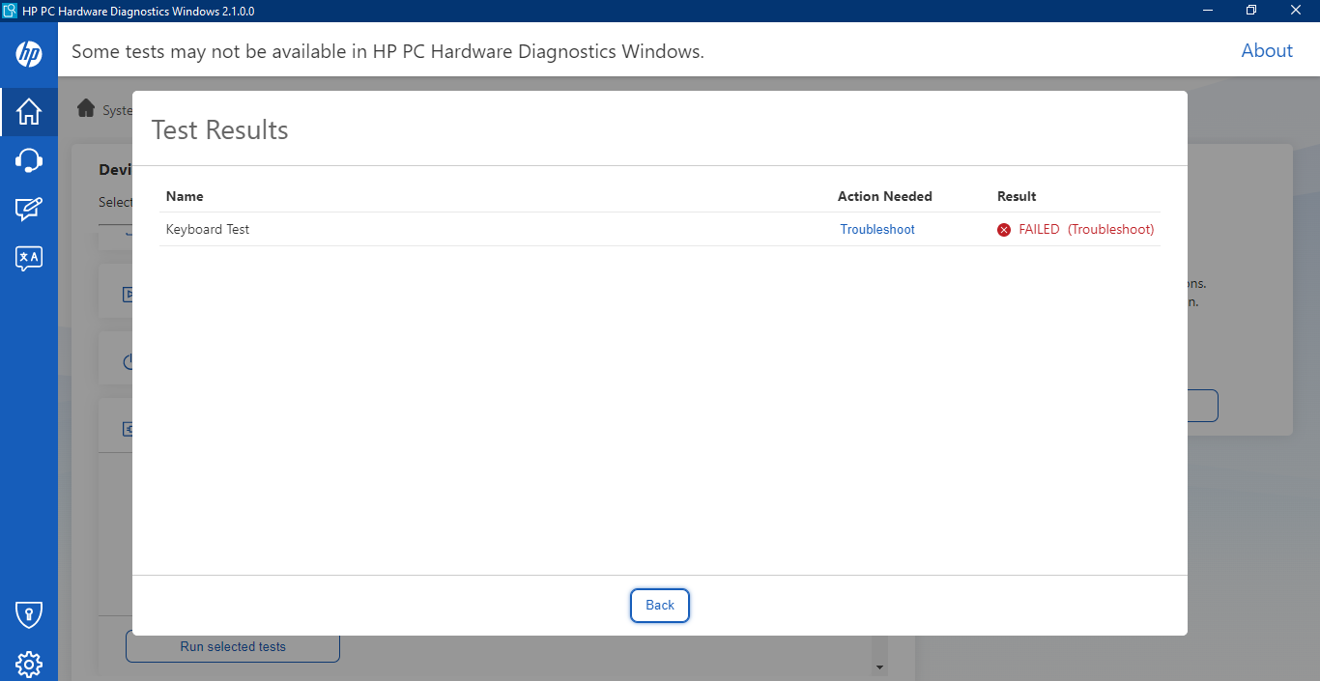Click the red failed status icon
Screen dimensions: 1320x681
click(1003, 229)
